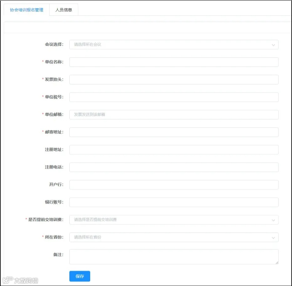Click the 备注 label
Viewport: 292px width, 286px height.
pos(58,255)
